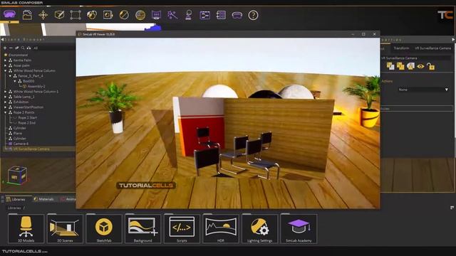Open the help question mark icon
This screenshot has width=456, height=256.
(253, 15)
